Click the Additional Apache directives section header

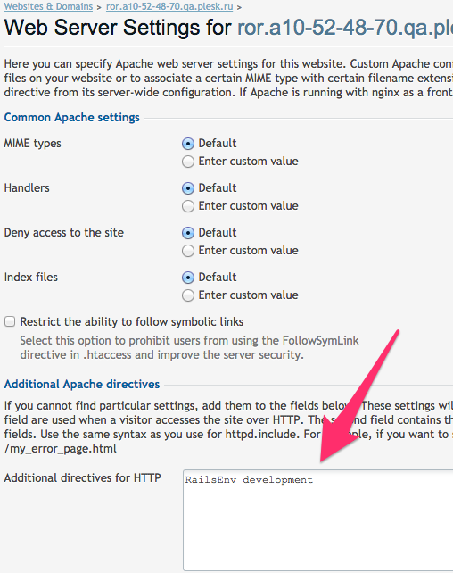82,384
